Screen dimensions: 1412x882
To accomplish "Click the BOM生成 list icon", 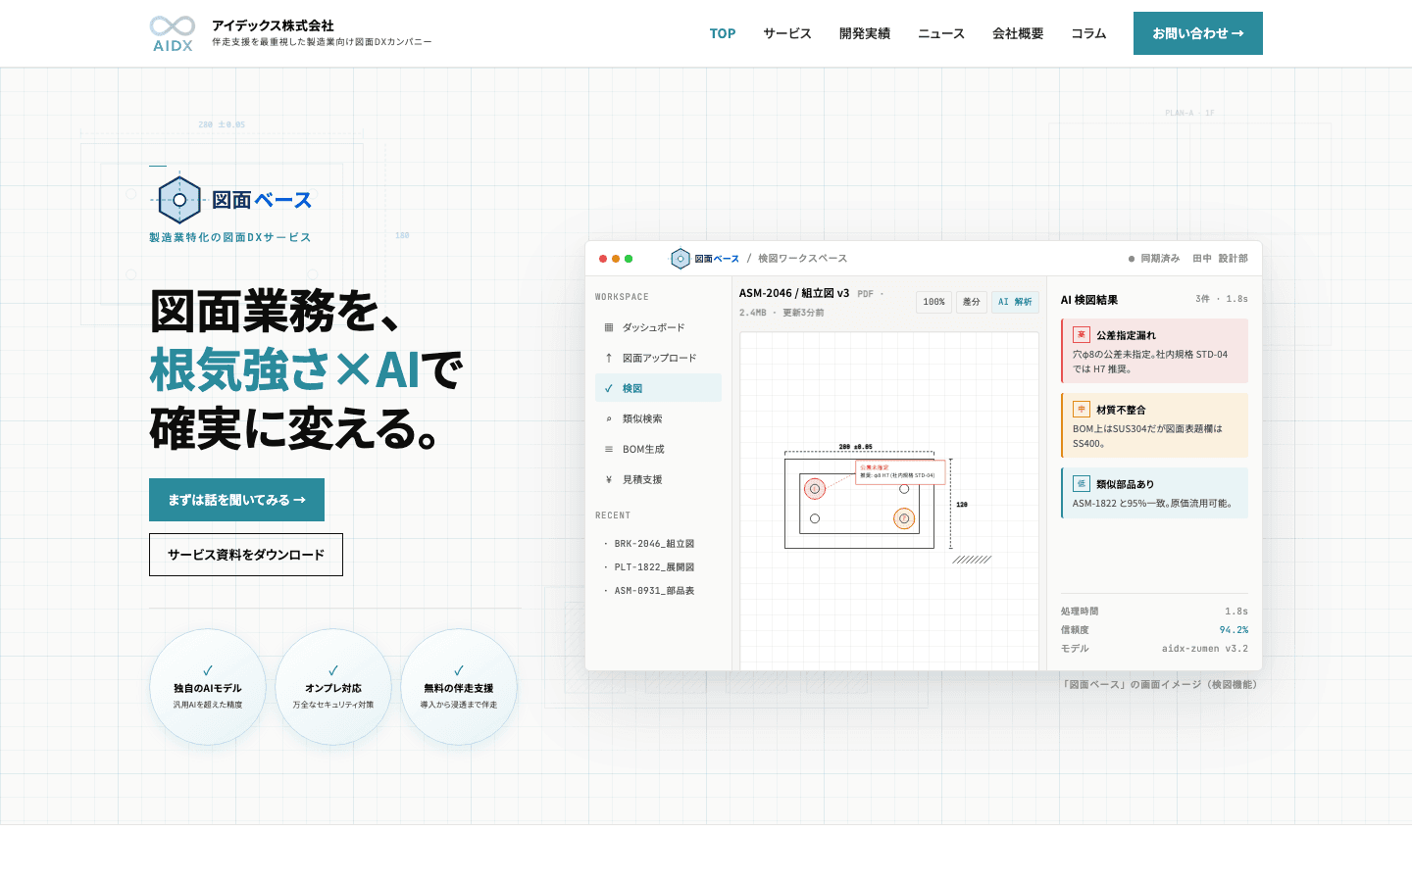I will point(609,449).
